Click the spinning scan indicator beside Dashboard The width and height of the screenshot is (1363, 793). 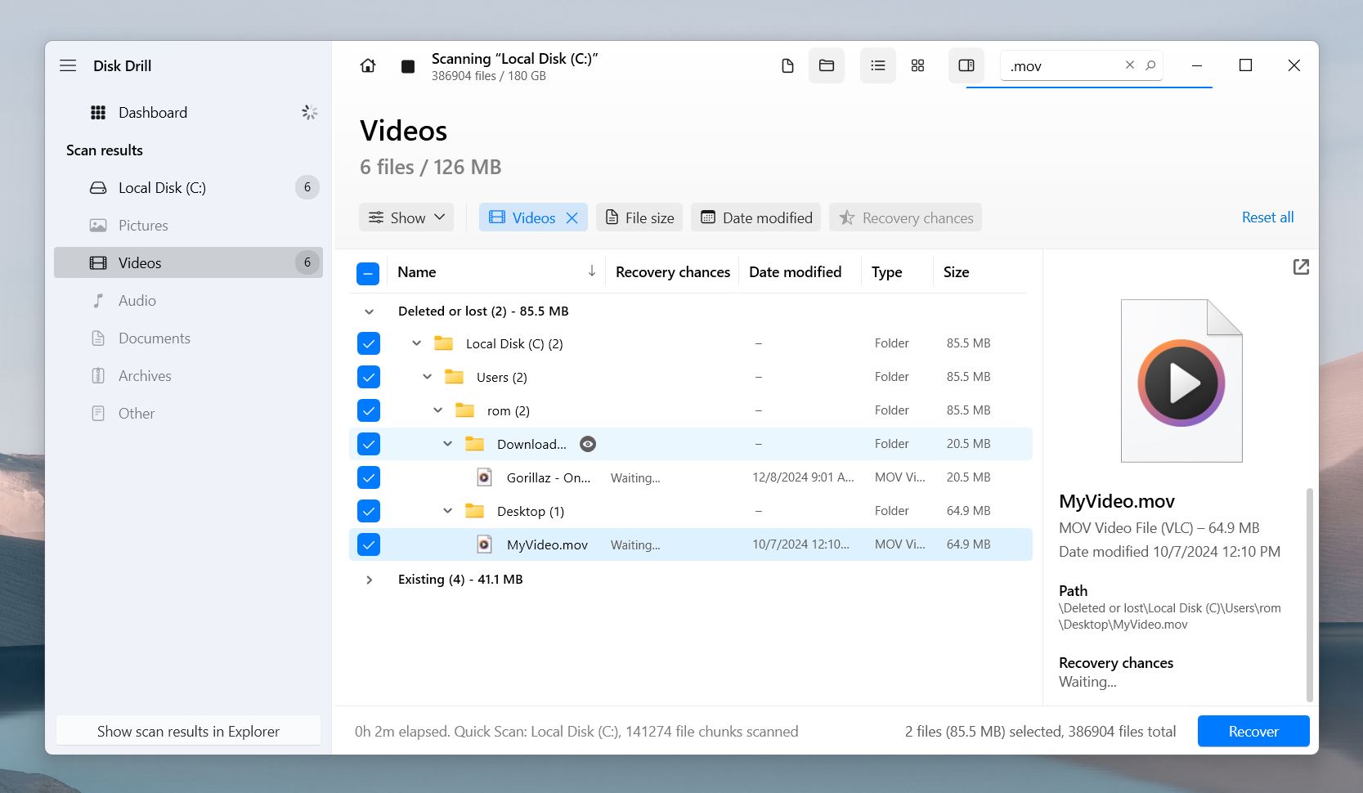(x=309, y=113)
